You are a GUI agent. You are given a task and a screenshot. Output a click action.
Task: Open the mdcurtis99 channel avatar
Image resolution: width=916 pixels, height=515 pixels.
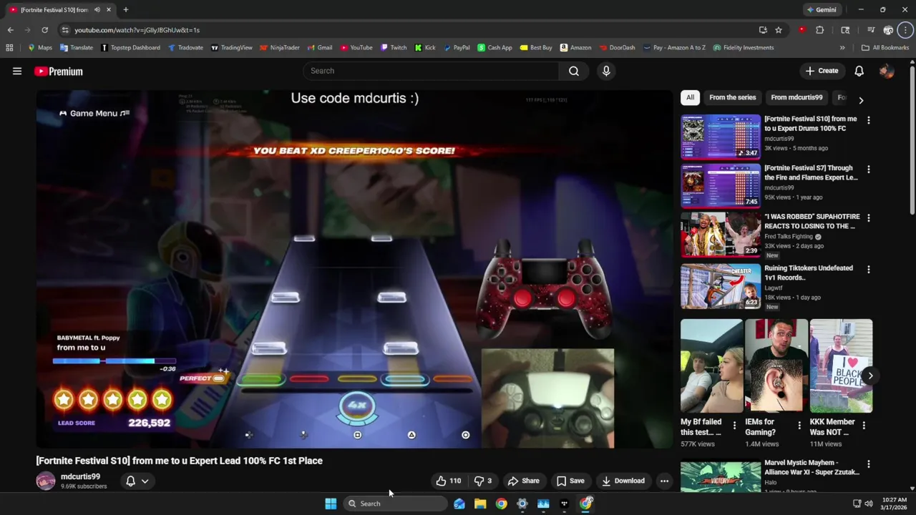[46, 481]
